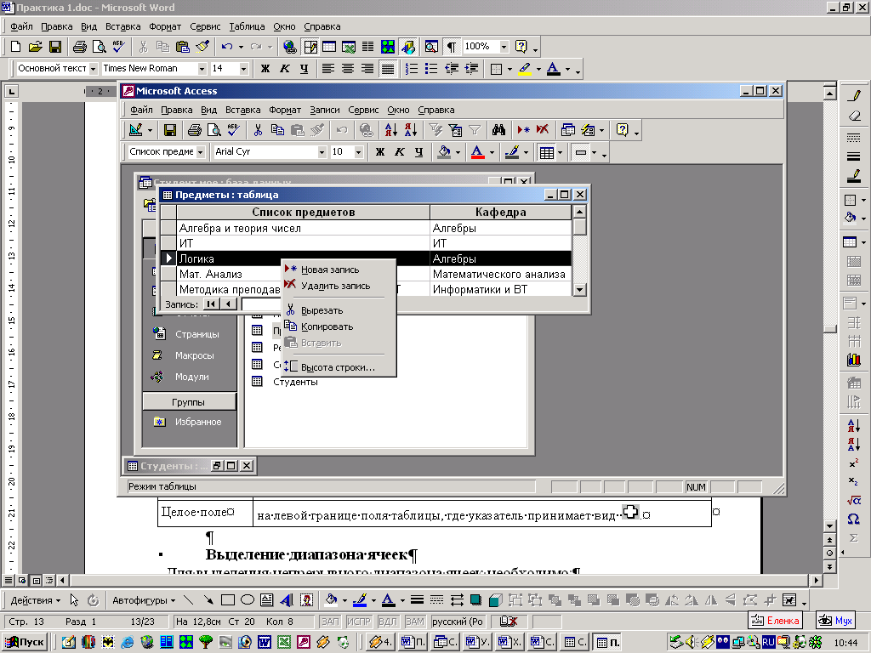Click the 'Кафедра' column header
This screenshot has width=871, height=653.
click(500, 212)
